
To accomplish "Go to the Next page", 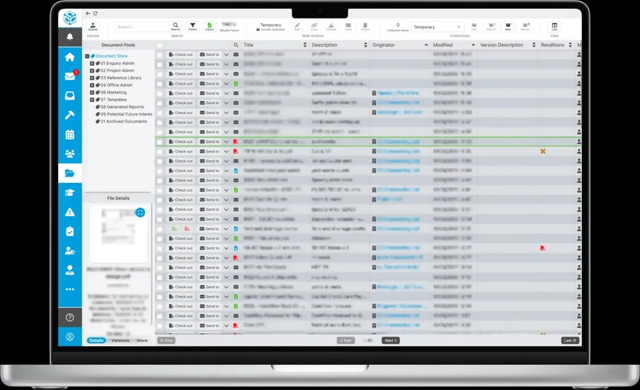I will [x=390, y=341].
